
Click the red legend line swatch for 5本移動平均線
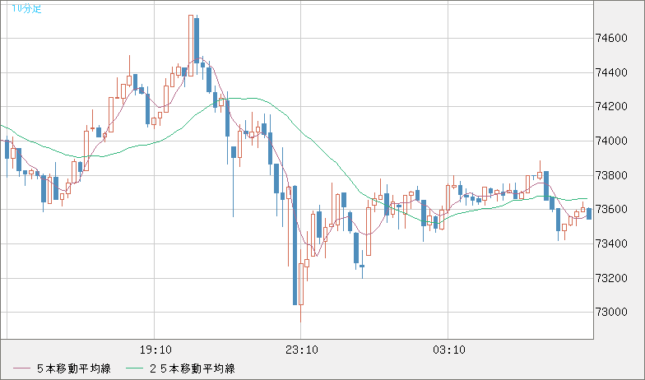21,368
